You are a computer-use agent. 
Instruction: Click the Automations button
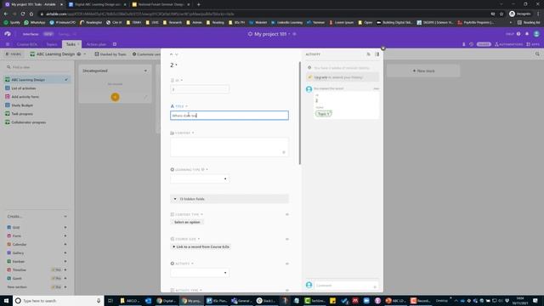[x=508, y=44]
